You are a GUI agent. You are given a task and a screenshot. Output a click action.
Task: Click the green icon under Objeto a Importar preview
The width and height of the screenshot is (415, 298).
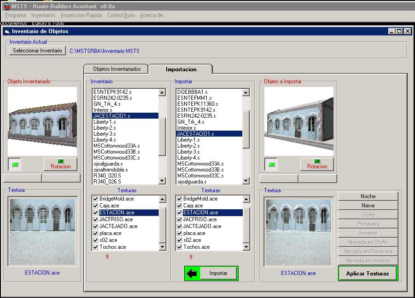click(271, 164)
